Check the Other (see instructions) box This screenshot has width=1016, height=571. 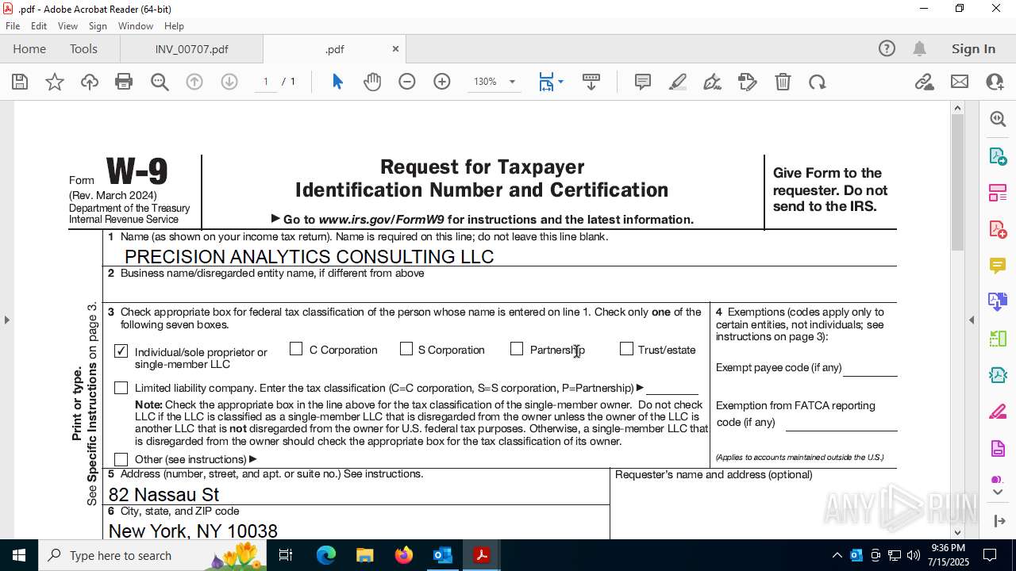[121, 459]
